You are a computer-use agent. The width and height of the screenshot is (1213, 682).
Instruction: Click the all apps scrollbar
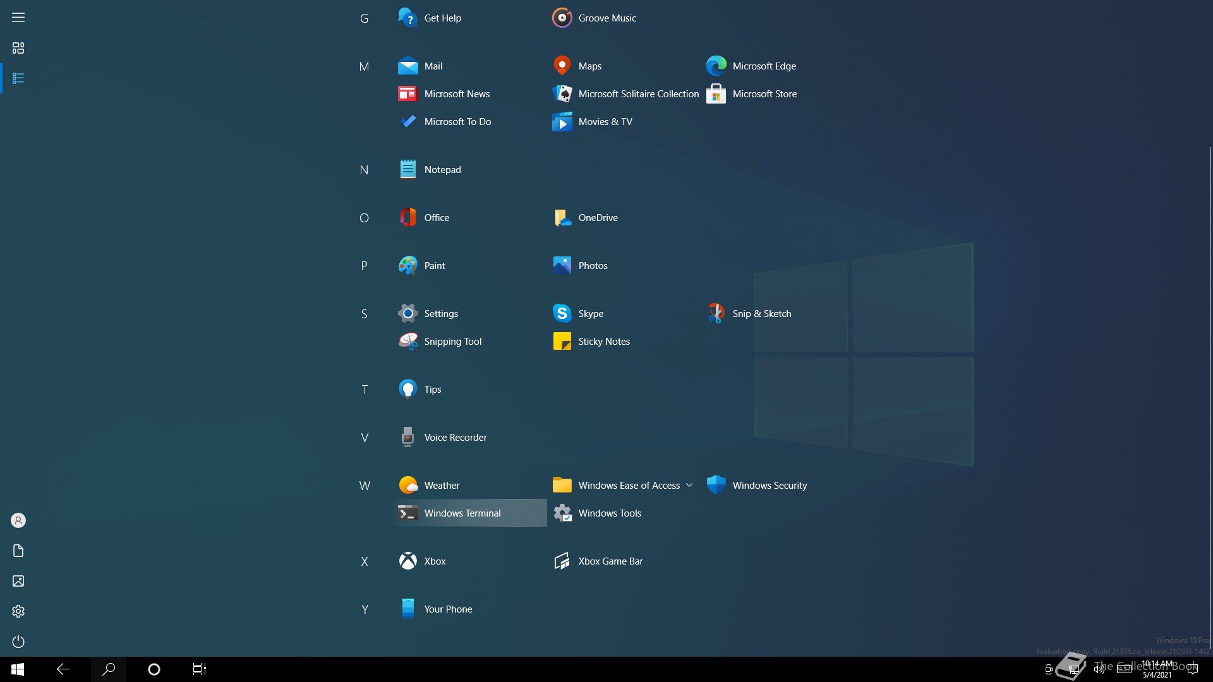(x=1210, y=398)
